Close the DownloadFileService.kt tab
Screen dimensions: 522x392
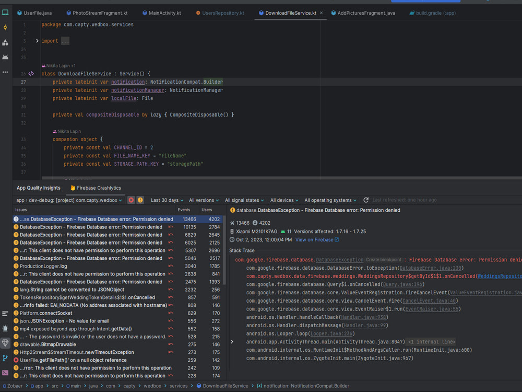coord(321,13)
